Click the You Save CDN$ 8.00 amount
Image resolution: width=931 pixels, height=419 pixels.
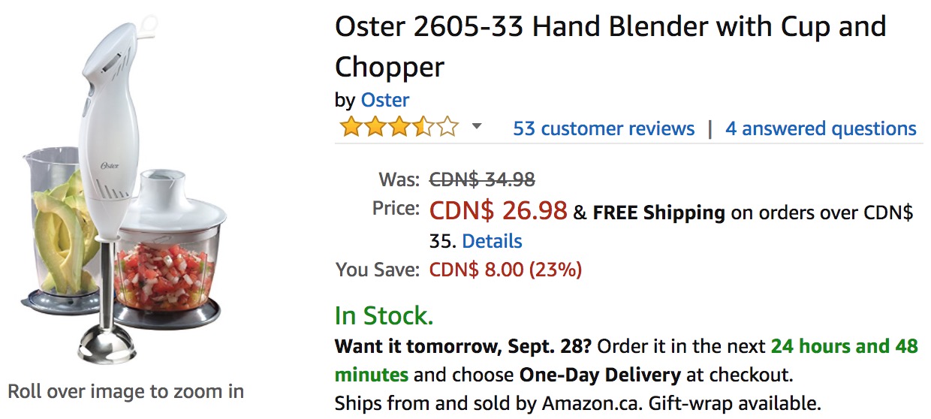pos(505,269)
